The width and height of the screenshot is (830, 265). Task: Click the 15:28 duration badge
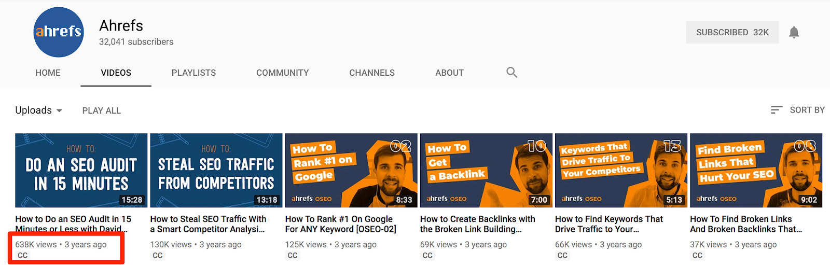(132, 200)
